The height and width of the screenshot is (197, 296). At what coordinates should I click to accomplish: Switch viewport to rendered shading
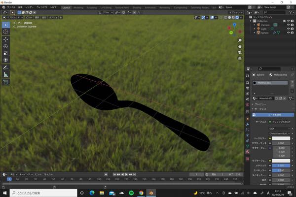pos(237,18)
